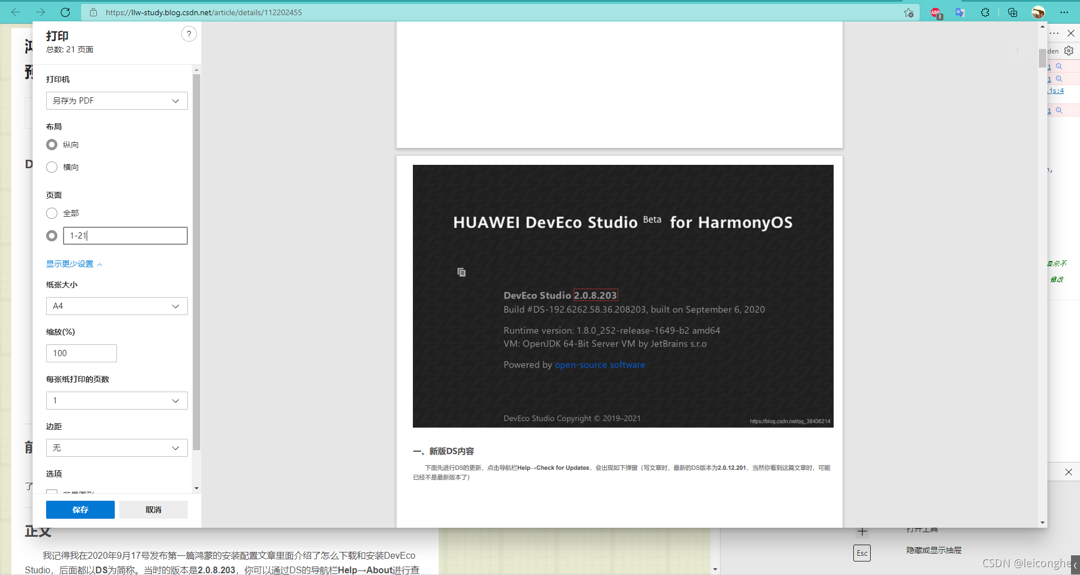Click open-source software link in preview
The image size is (1080, 575).
coord(600,365)
